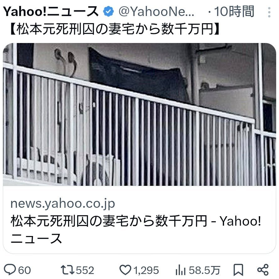Open the three-dot more options menu
This screenshot has width=279, height=279.
click(x=269, y=12)
